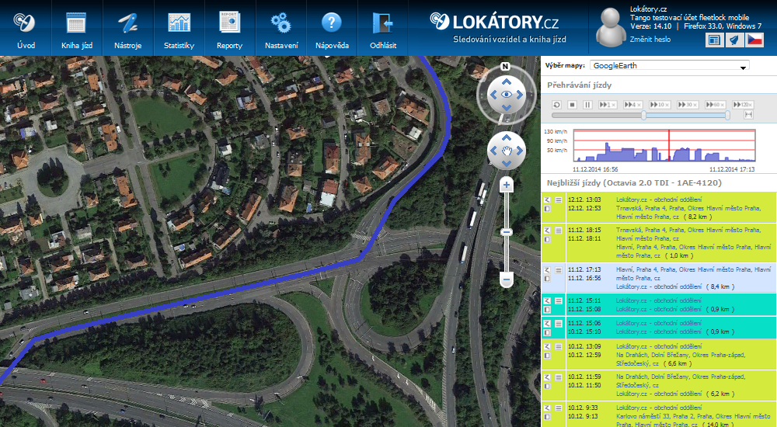Click the Změnit heslo link
777x427 pixels.
[651, 39]
